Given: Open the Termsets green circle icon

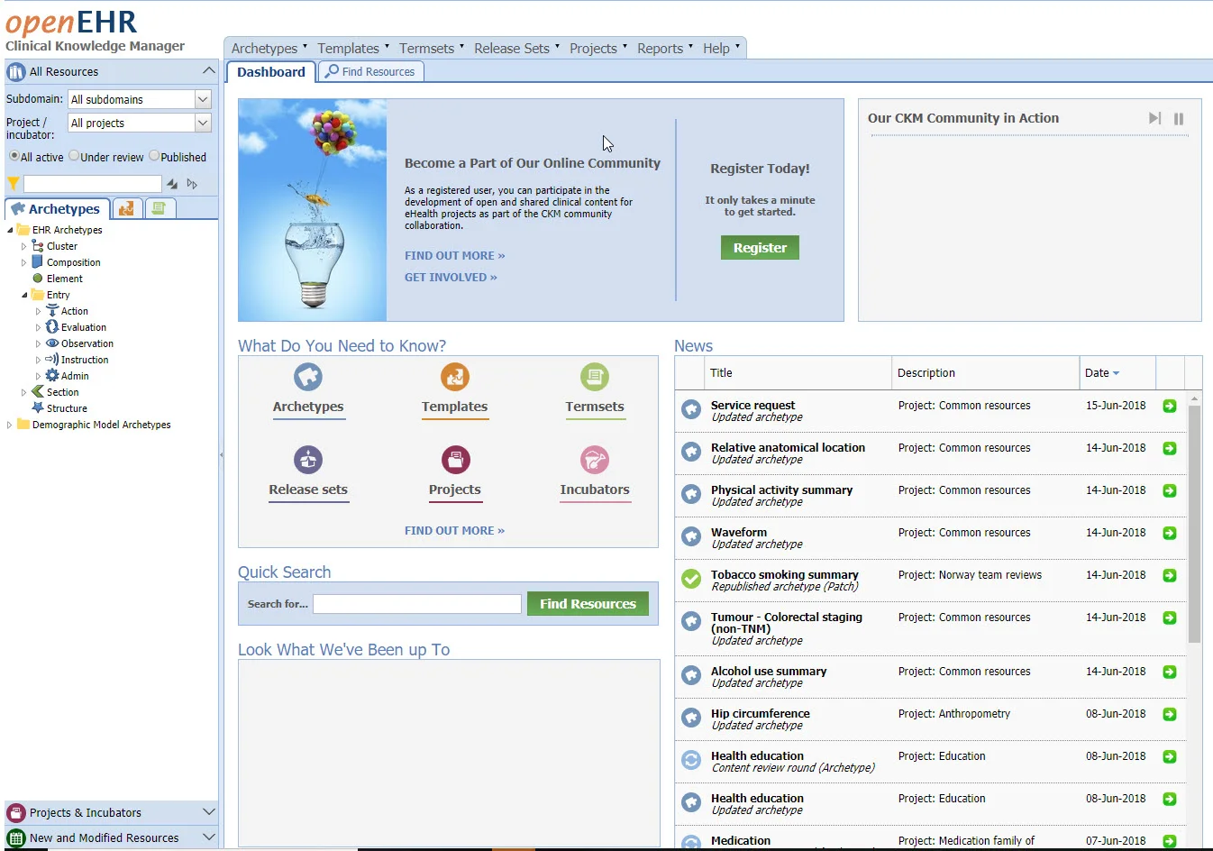Looking at the screenshot, I should tap(595, 377).
